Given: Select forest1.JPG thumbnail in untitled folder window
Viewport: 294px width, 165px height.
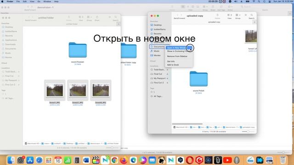Looking at the screenshot, I should click(55, 90).
